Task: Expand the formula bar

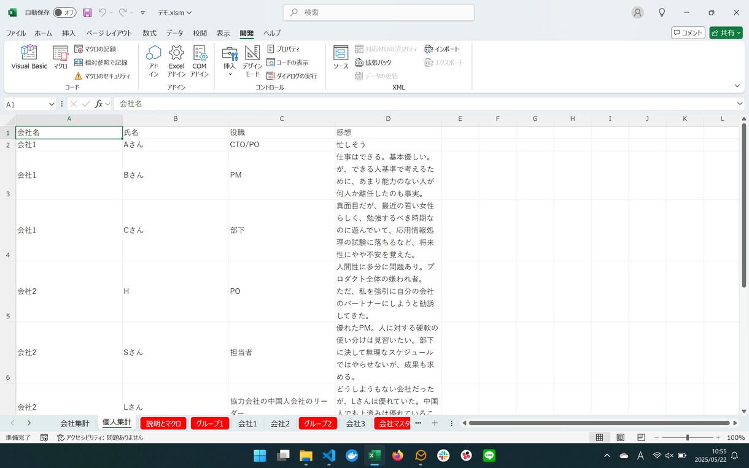Action: (740, 104)
